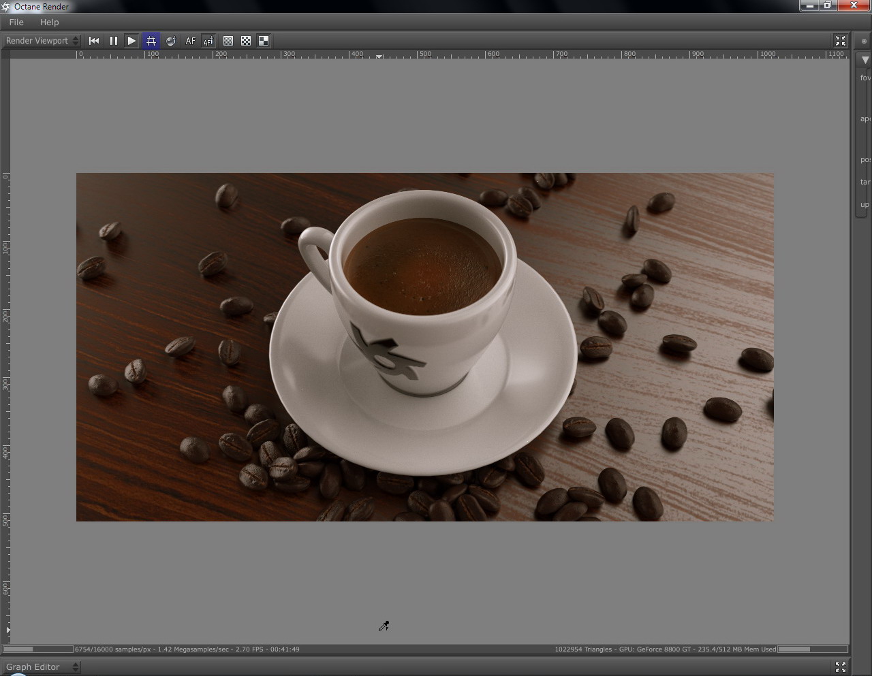Click the triangles and GPU status text
Screen dimensions: 872x676
pyautogui.click(x=666, y=649)
